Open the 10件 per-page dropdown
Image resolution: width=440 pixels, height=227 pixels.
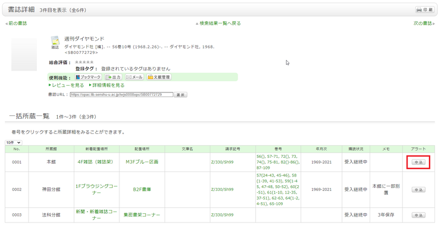click(x=13, y=142)
